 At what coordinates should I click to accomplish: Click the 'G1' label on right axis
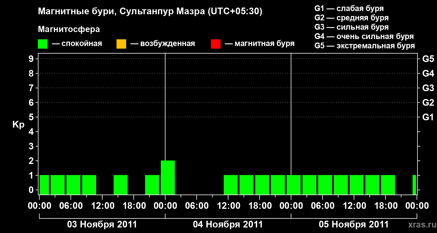[x=428, y=117]
